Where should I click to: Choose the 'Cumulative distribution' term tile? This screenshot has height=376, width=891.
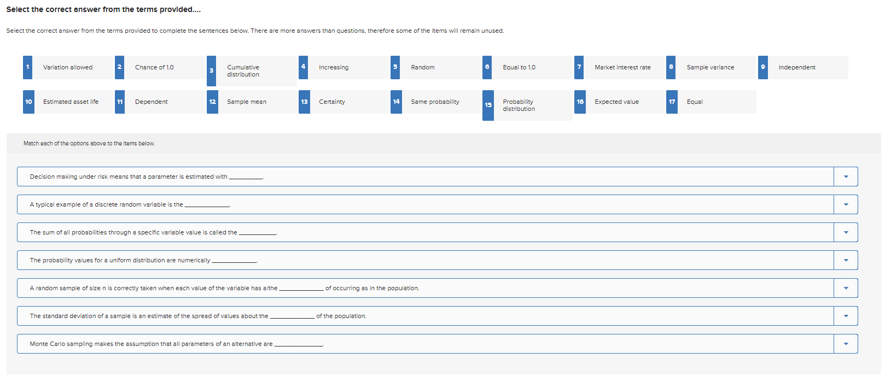pos(252,71)
